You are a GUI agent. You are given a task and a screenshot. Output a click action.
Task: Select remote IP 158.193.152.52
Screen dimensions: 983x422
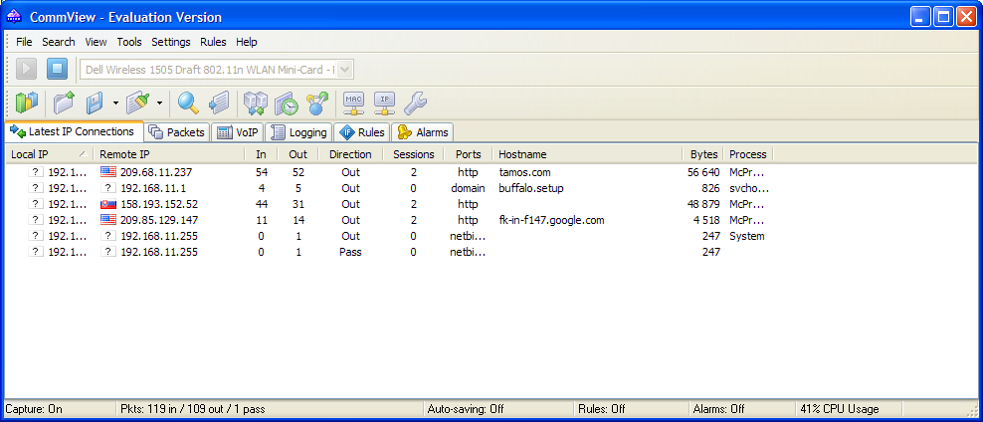(x=158, y=204)
